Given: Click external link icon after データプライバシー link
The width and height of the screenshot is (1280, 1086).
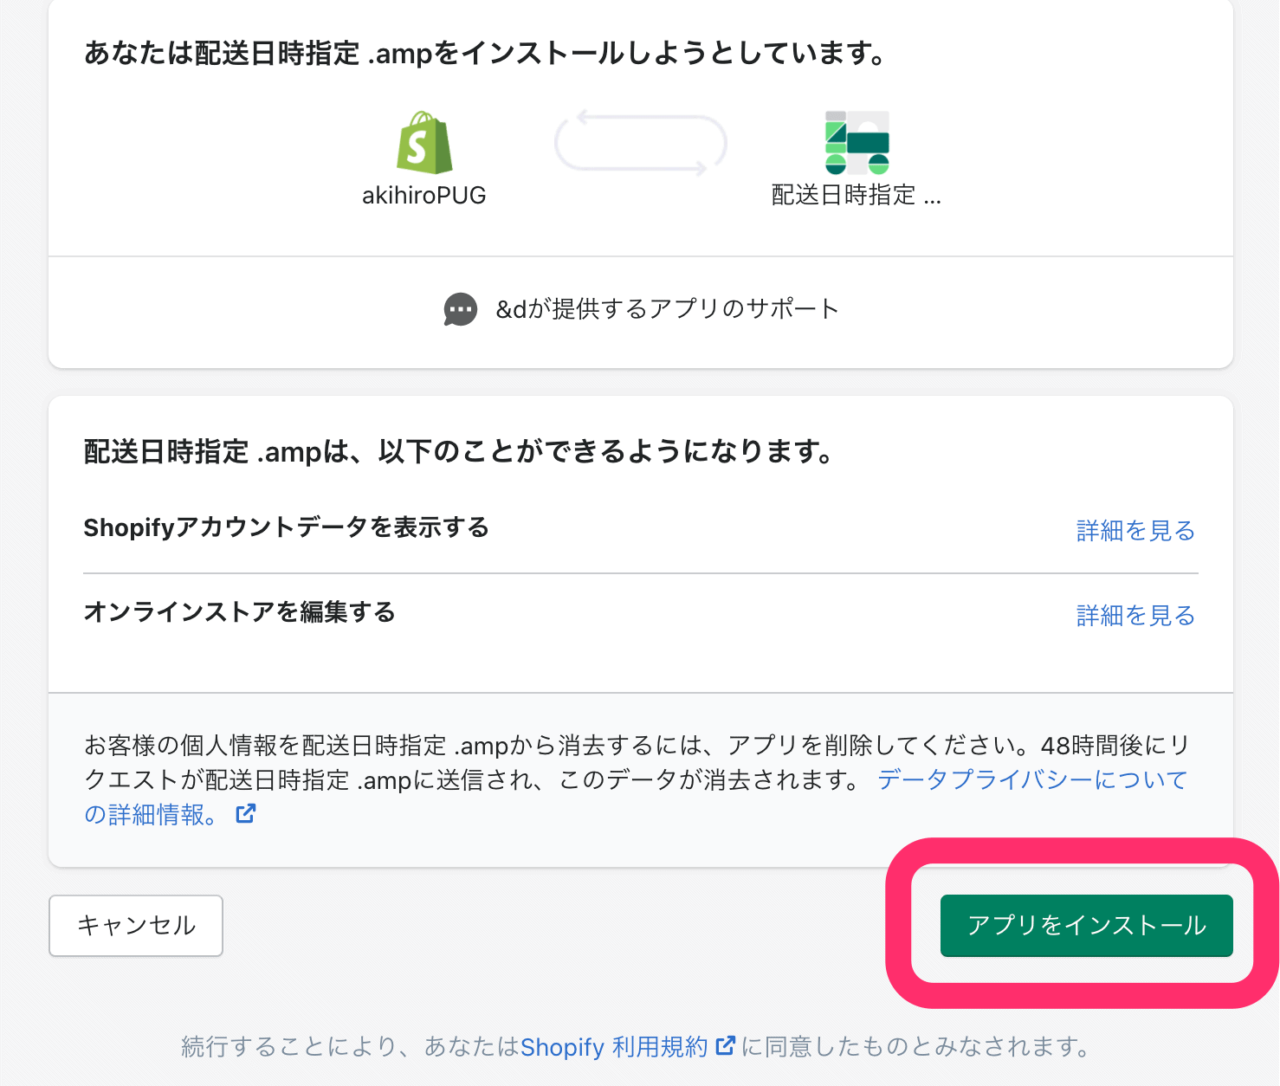Looking at the screenshot, I should pos(246,814).
